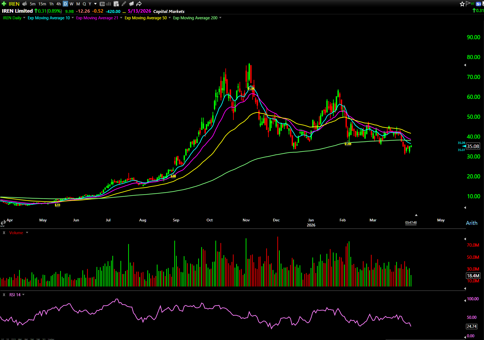
Task: Open the pencil drawing tools icon
Action: pos(124,4)
